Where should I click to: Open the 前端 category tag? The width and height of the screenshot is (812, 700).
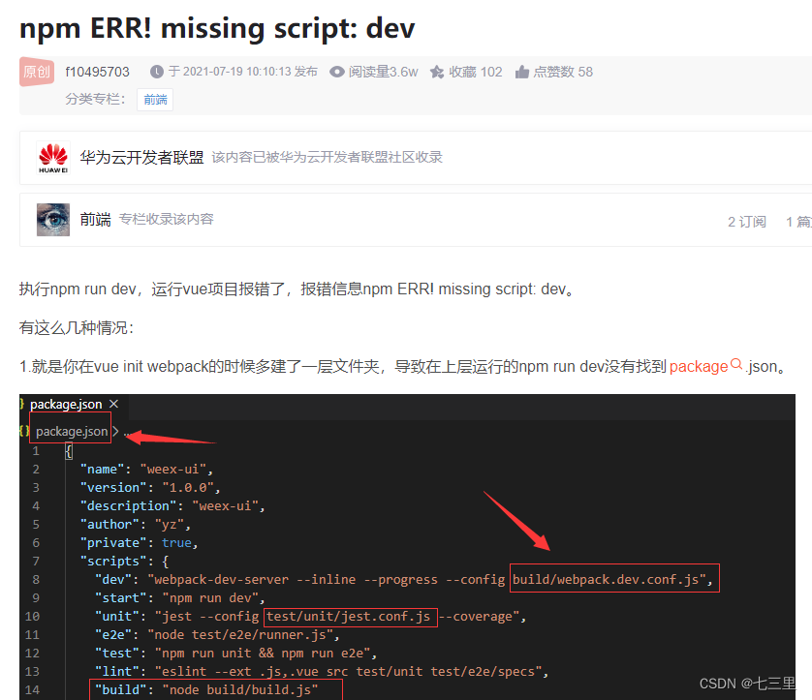coord(155,100)
